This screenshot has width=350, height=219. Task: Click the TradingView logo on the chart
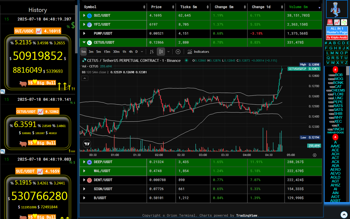(87, 144)
